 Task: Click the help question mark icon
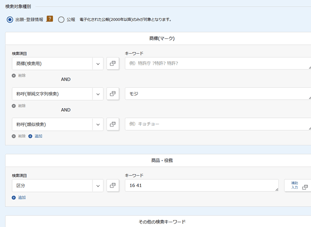[x=50, y=19]
